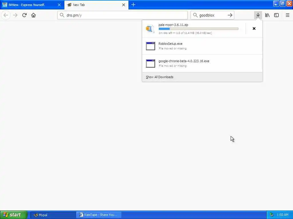Click the google-chrome-beta exe file icon

[151, 63]
